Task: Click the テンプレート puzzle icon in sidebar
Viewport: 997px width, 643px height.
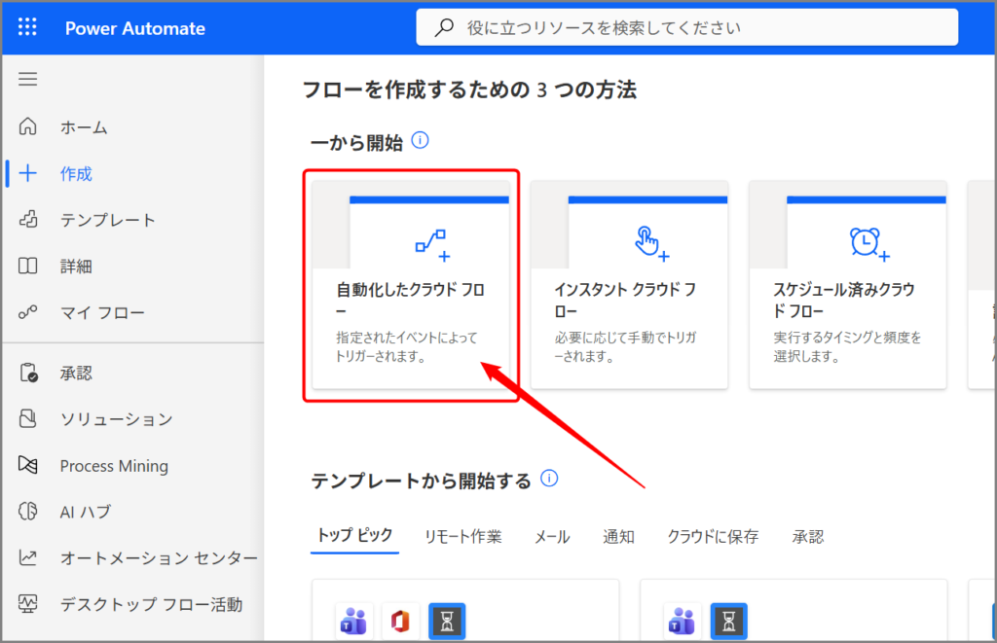Action: point(28,220)
